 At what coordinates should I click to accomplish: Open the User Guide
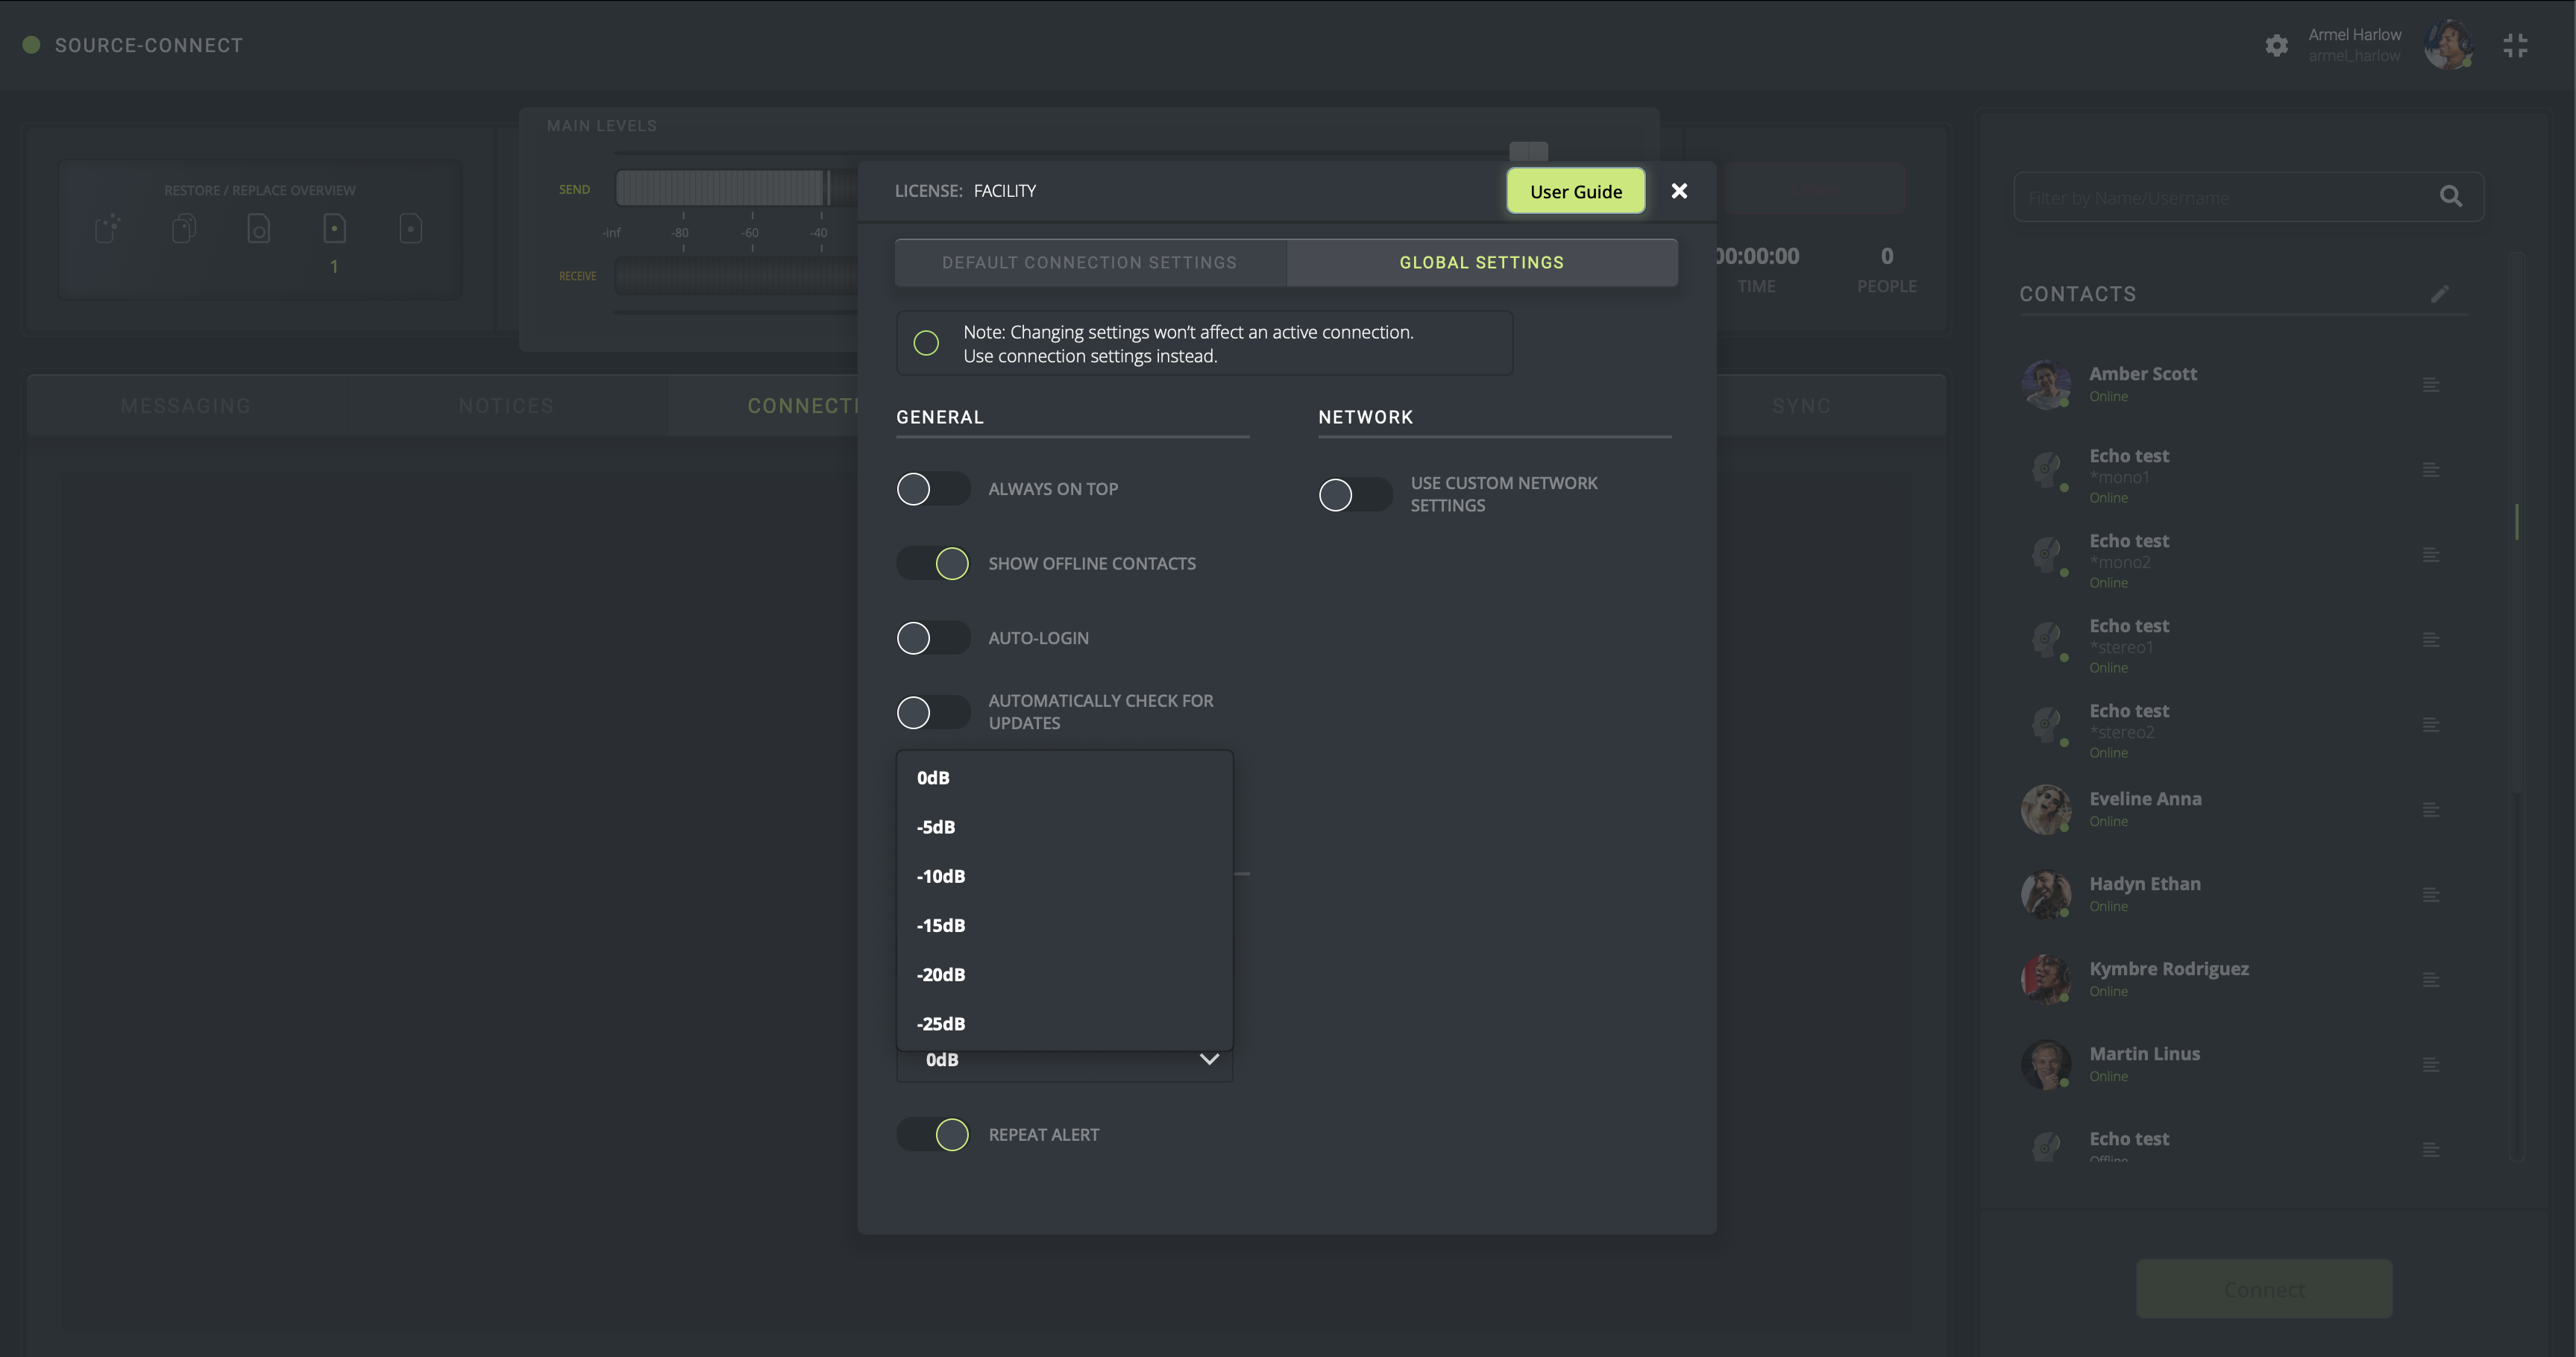[1575, 191]
